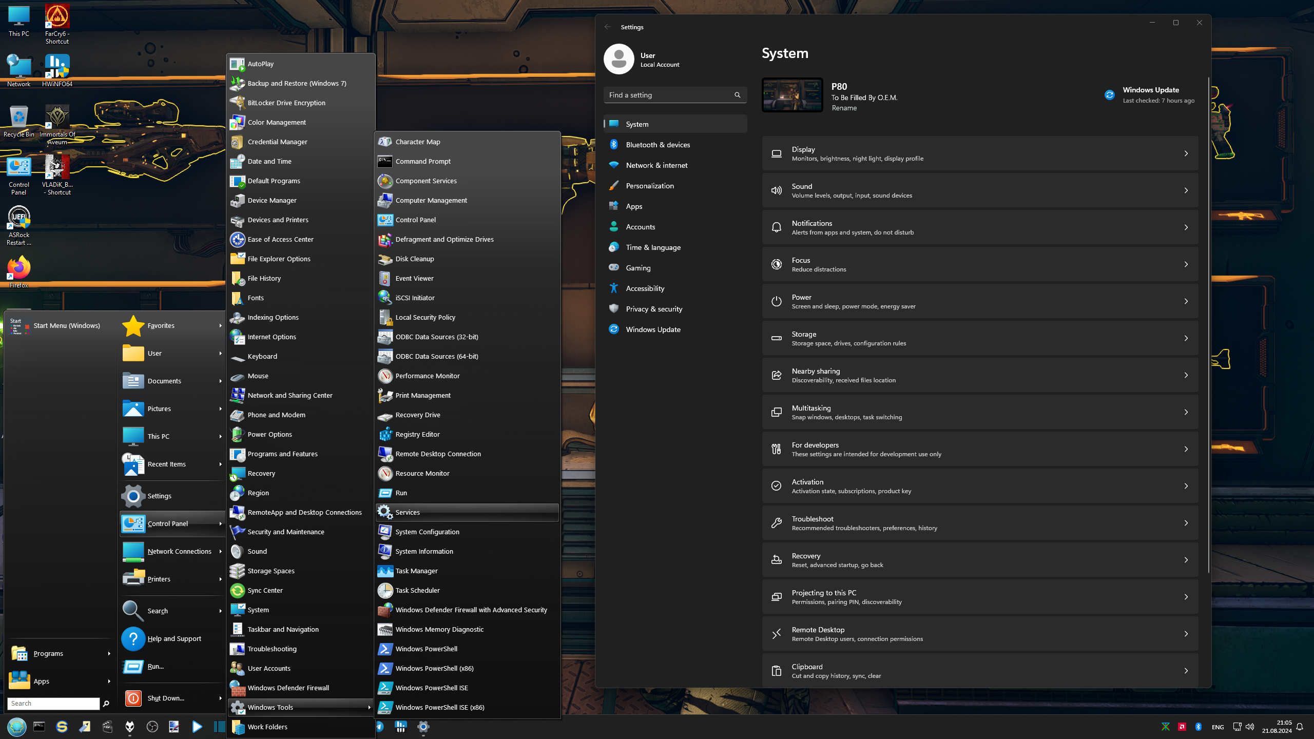The image size is (1314, 739).
Task: Expand the Display settings row
Action: tap(979, 153)
